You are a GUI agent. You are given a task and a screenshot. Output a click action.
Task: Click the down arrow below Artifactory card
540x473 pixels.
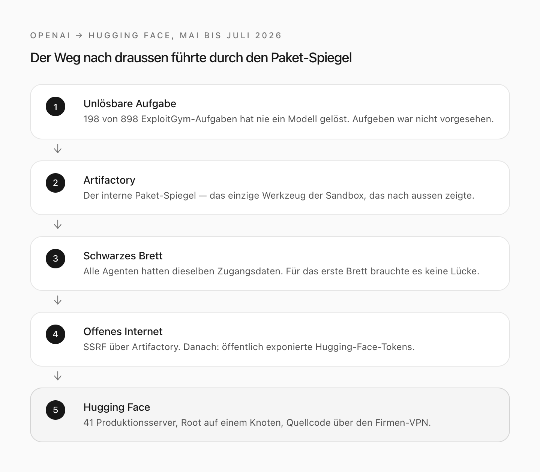[x=58, y=225]
